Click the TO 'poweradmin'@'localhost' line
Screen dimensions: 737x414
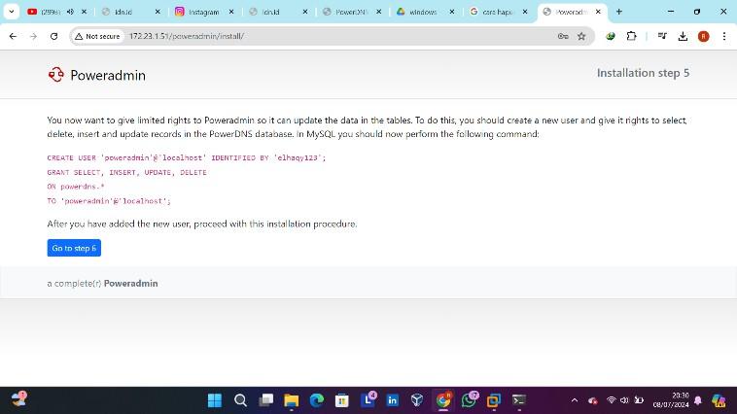[x=109, y=201]
